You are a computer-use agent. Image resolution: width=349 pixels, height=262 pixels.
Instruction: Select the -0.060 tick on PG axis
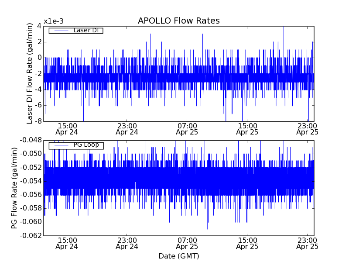31,222
